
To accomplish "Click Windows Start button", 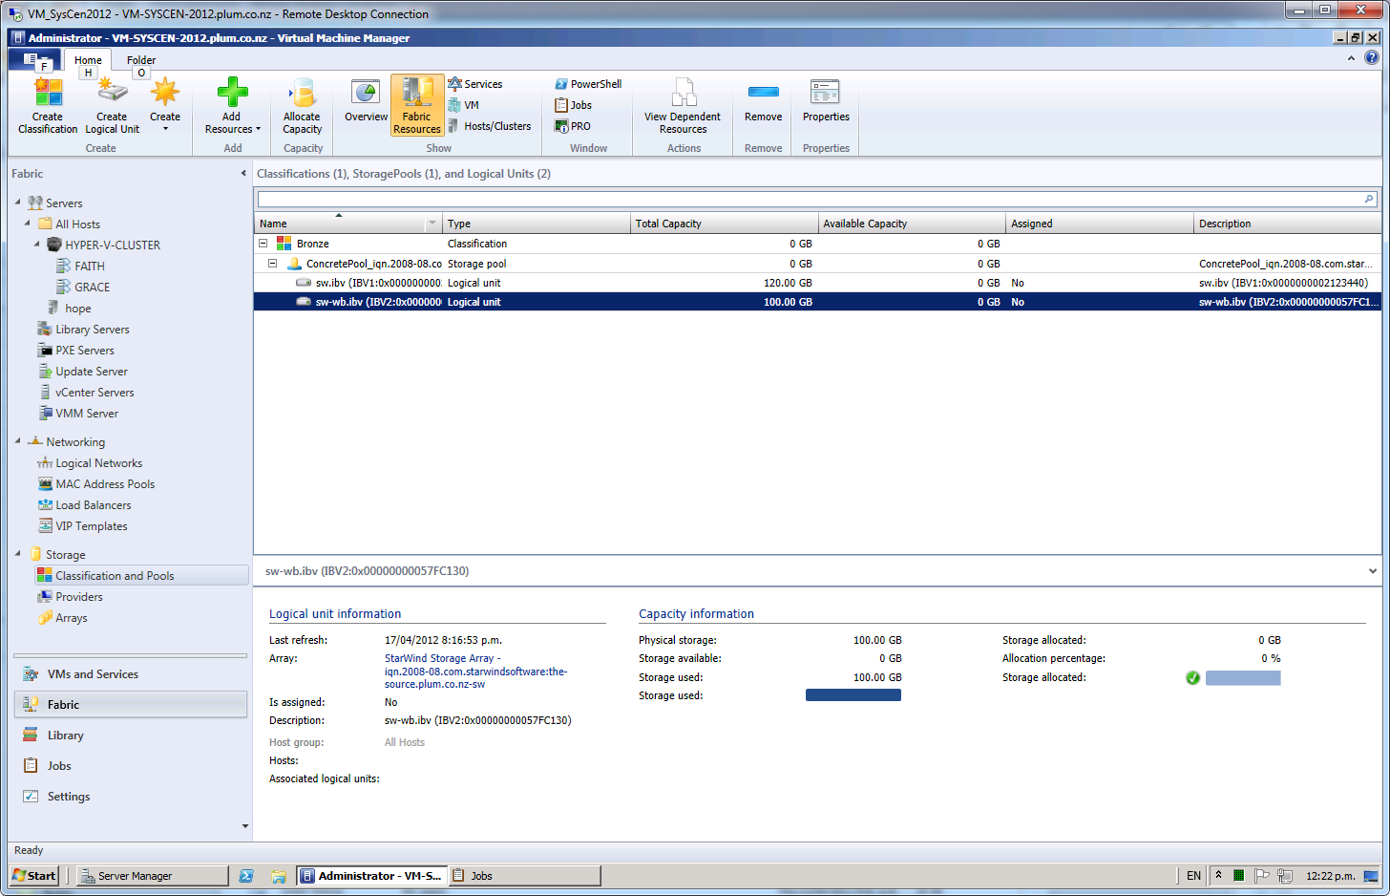I will [x=34, y=875].
